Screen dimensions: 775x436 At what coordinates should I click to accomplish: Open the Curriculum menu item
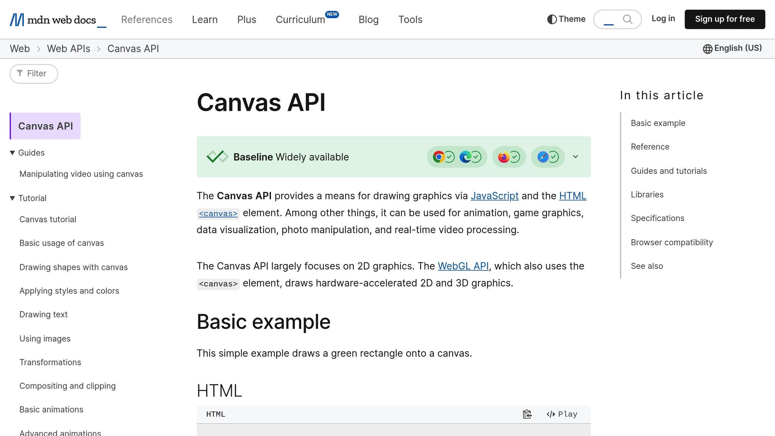click(x=300, y=20)
